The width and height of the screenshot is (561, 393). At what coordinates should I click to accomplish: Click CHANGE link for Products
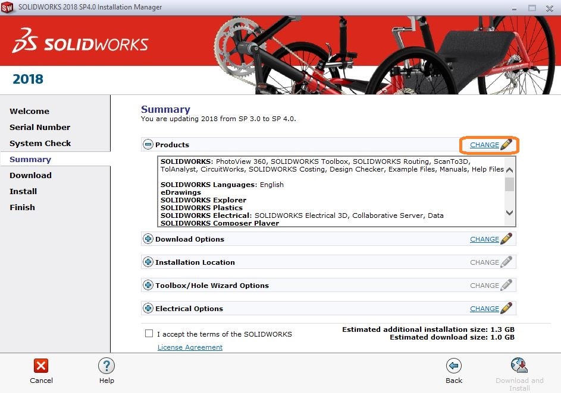click(x=484, y=145)
